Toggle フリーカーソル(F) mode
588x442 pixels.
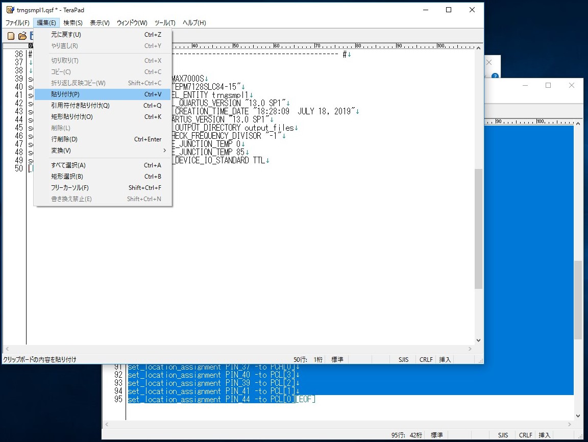pyautogui.click(x=103, y=187)
